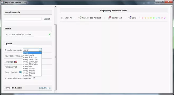Click the right pane scroll up arrow

(x=171, y=7)
